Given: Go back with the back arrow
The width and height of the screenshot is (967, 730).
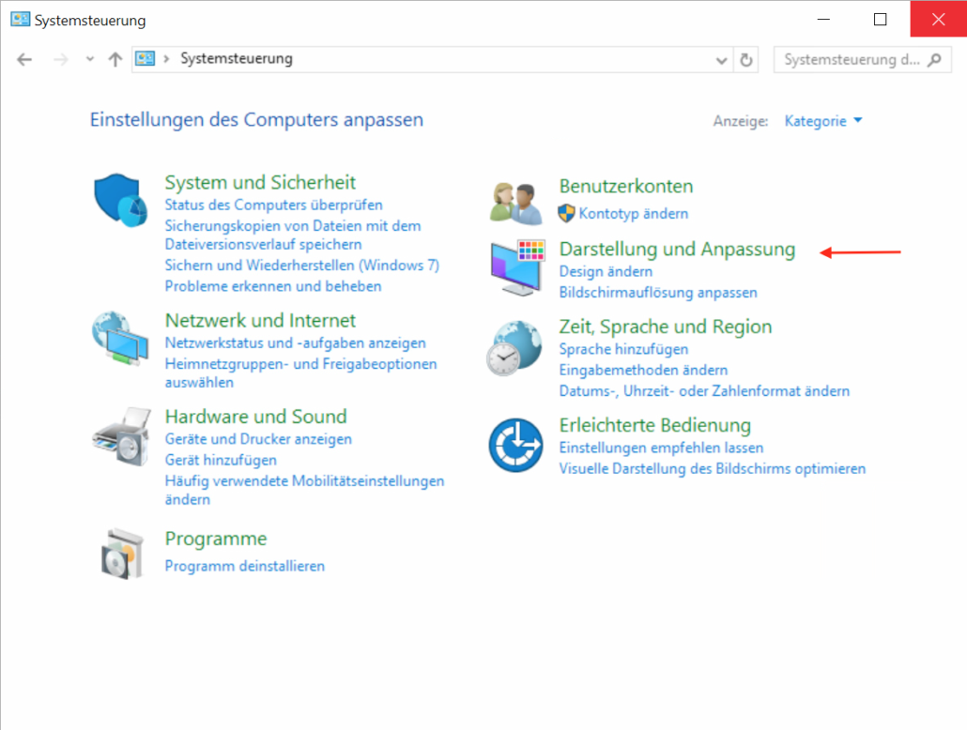Looking at the screenshot, I should pyautogui.click(x=24, y=60).
